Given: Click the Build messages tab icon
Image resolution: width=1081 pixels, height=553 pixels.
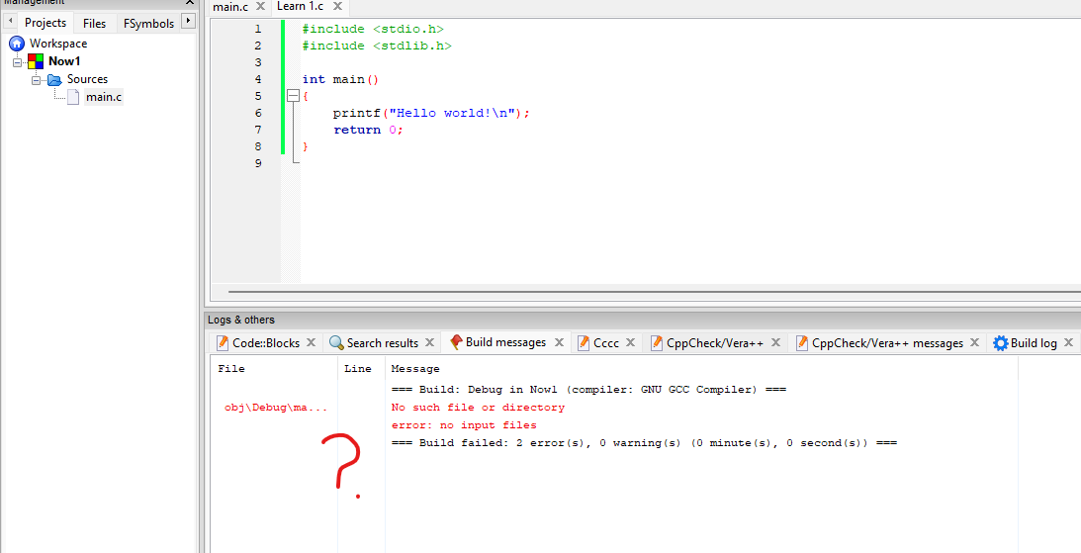Looking at the screenshot, I should click(456, 342).
